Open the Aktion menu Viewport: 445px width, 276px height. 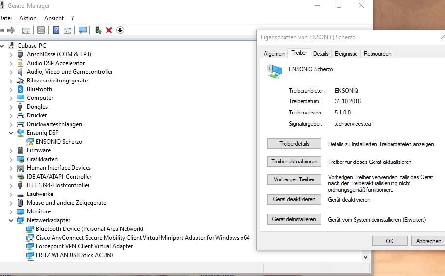point(28,18)
